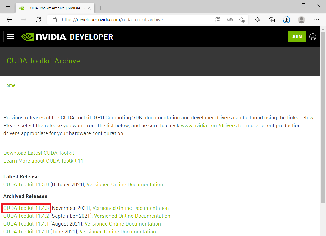Open apps available icon in address bar
Image resolution: width=326 pixels, height=236 pixels.
pos(218,20)
